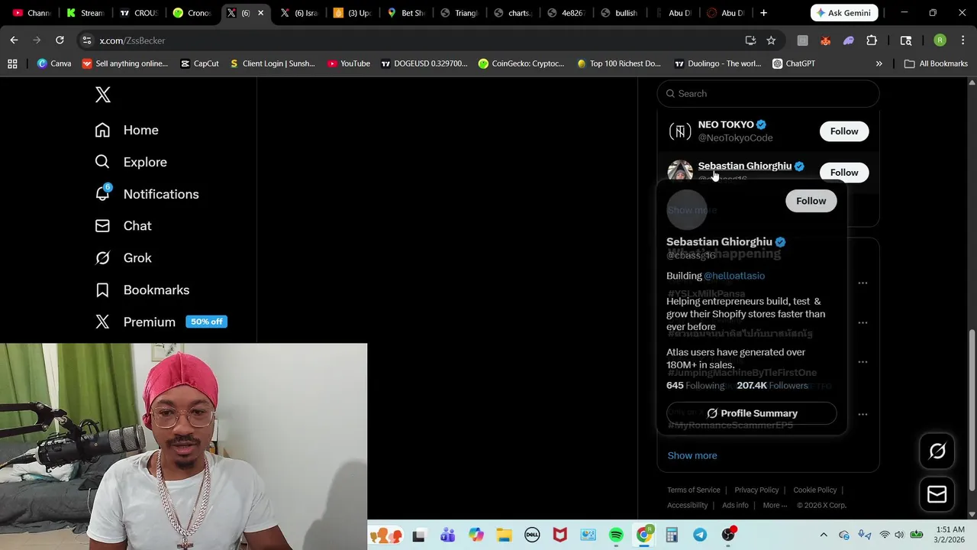Open the Chrome apps grid icon
Viewport: 977px width, 550px height.
click(12, 63)
